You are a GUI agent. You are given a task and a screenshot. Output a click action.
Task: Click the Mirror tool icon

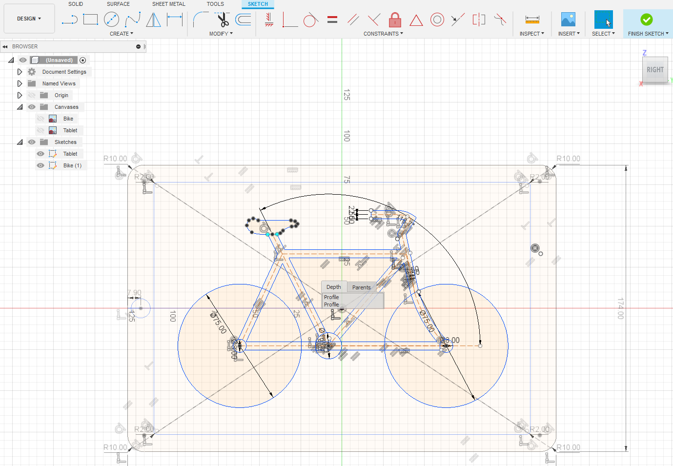tap(154, 20)
